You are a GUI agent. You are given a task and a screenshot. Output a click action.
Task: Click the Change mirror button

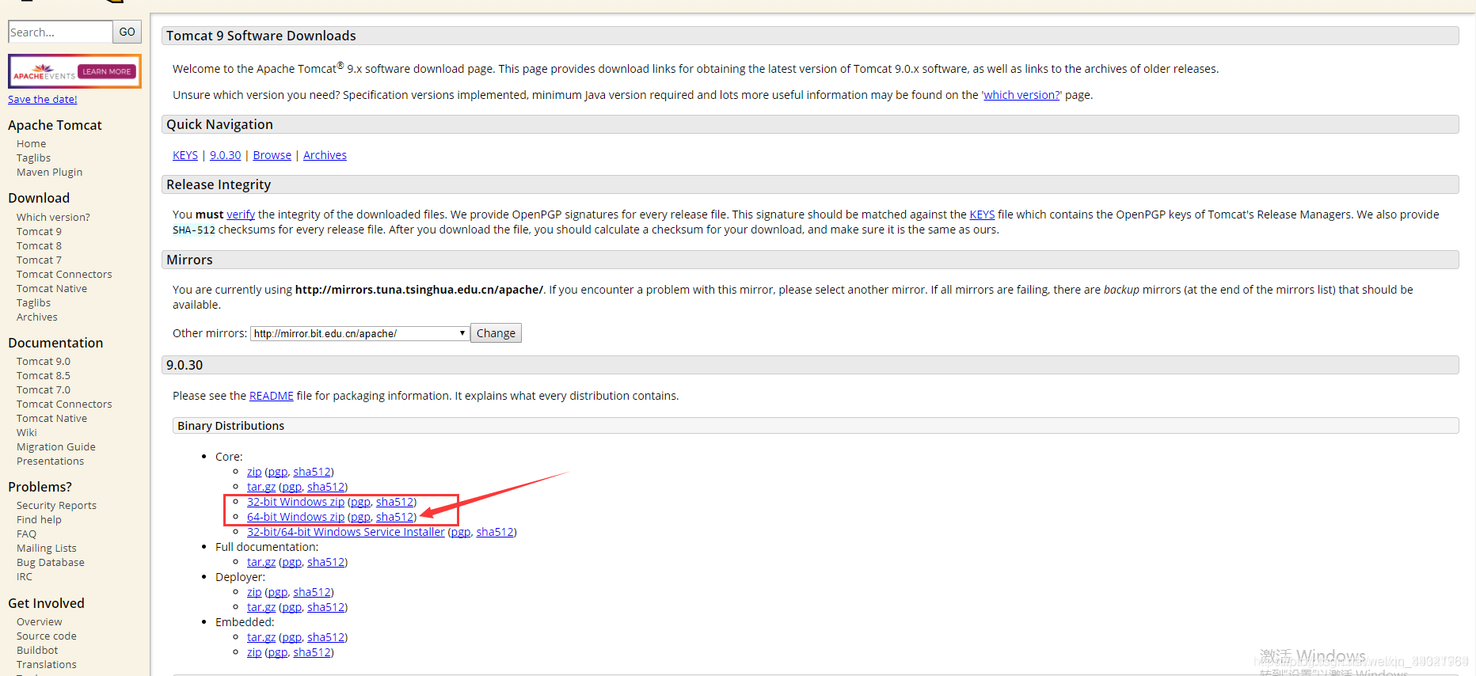click(496, 333)
